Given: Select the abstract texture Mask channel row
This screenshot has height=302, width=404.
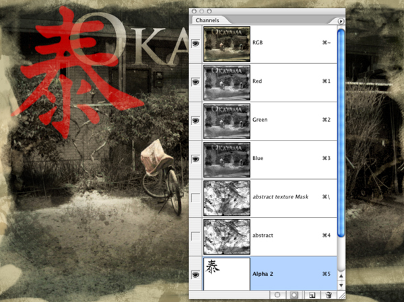Looking at the screenshot, I should pyautogui.click(x=283, y=198).
